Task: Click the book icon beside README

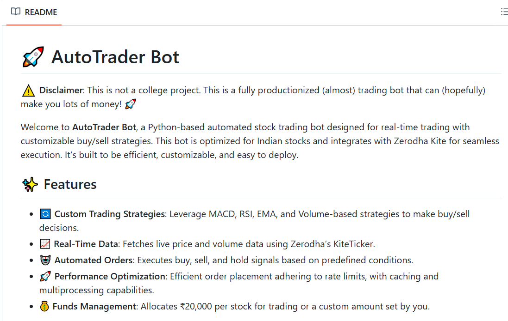Action: (17, 12)
